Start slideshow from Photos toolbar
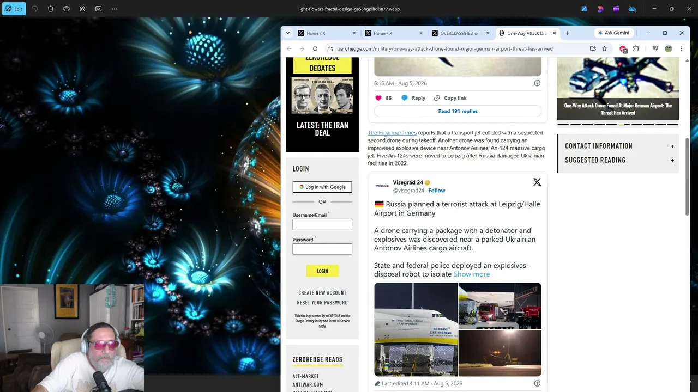The width and height of the screenshot is (698, 392). tap(99, 9)
